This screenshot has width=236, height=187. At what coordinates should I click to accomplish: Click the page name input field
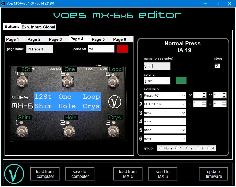39,49
